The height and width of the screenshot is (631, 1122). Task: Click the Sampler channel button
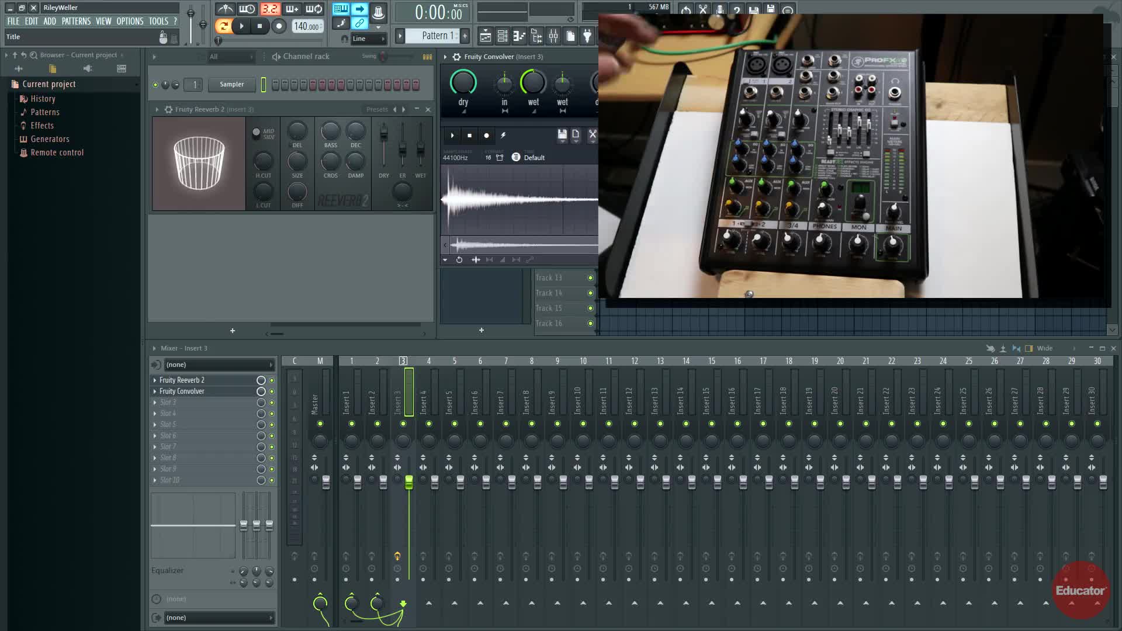[231, 85]
